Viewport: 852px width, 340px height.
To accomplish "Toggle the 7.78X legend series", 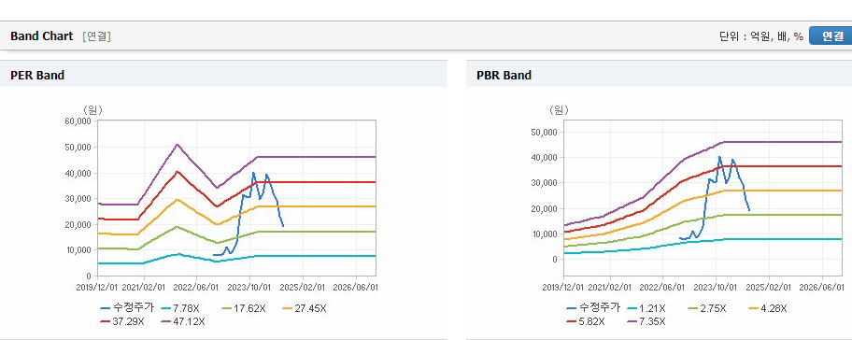I will (181, 308).
